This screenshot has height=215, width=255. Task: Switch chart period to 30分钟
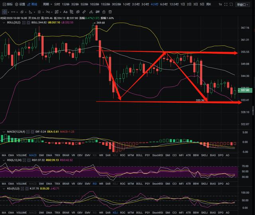[x=116, y=4]
